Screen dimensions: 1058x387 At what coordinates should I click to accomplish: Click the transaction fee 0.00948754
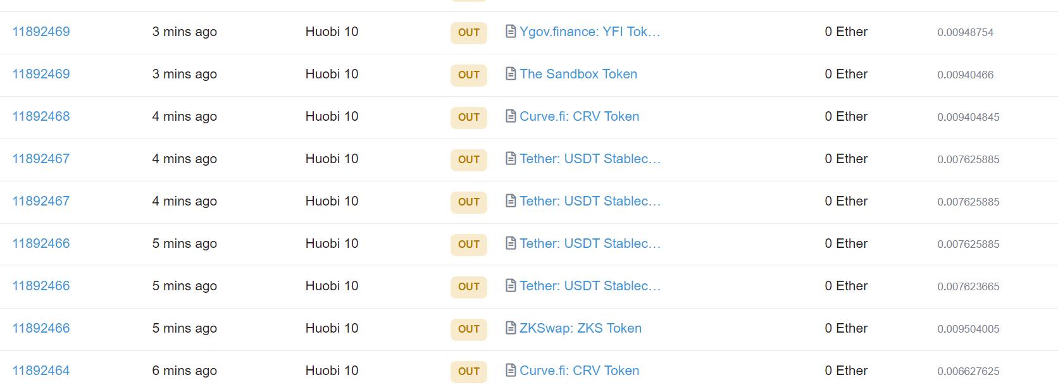point(965,32)
